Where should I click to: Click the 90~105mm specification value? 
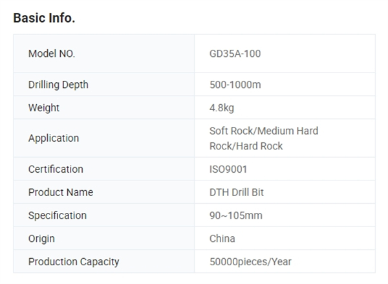(236, 215)
